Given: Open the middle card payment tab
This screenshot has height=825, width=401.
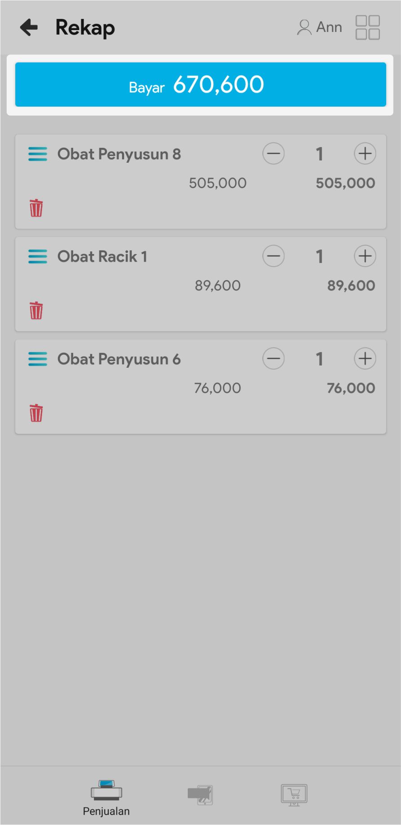Looking at the screenshot, I should click(200, 795).
